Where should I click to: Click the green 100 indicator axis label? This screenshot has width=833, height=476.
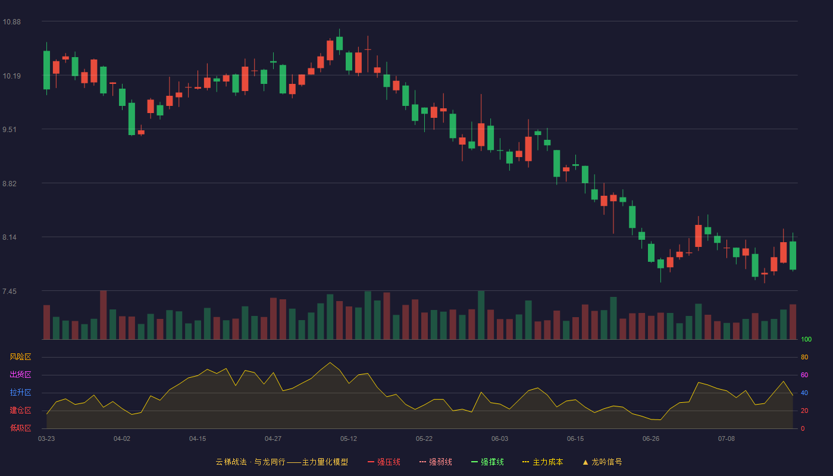tap(806, 340)
